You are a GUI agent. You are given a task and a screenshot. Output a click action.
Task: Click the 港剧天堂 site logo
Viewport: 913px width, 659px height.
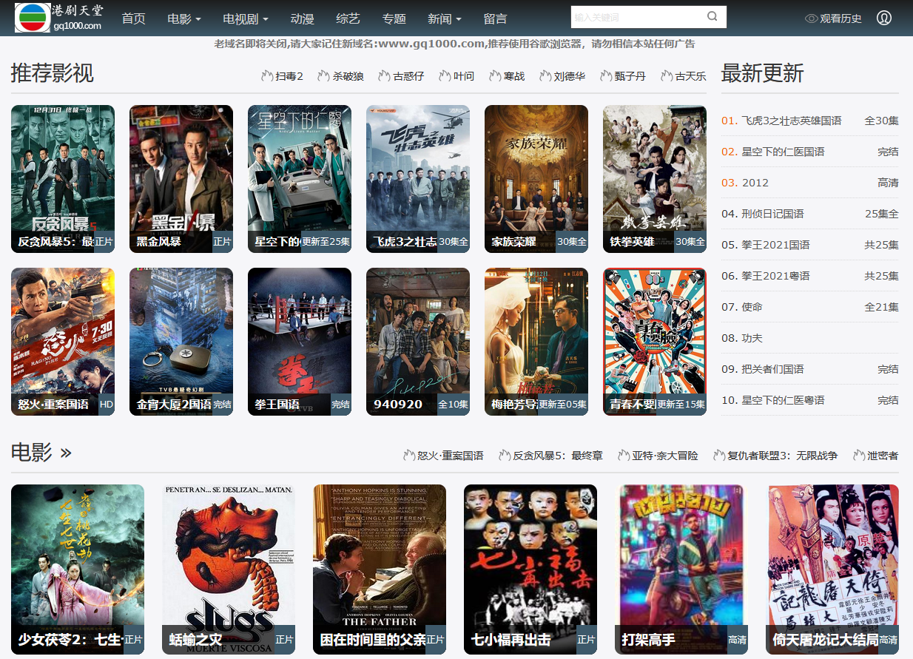(59, 18)
